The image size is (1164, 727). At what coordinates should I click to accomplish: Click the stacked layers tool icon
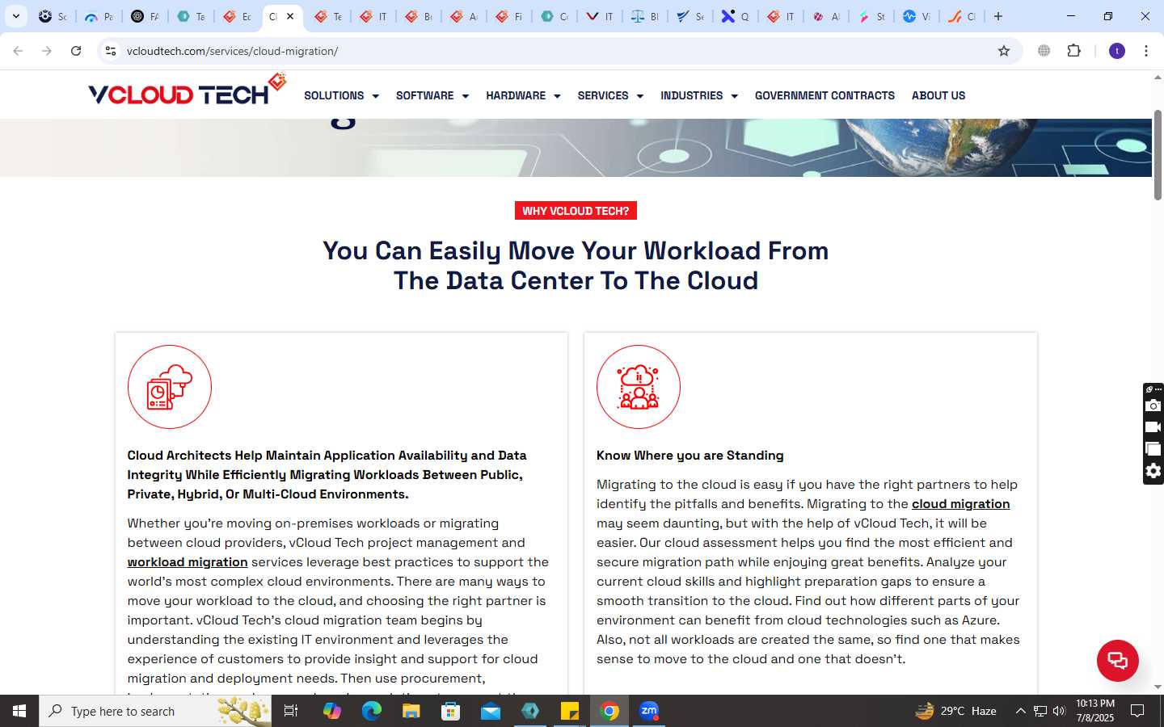(x=1153, y=448)
